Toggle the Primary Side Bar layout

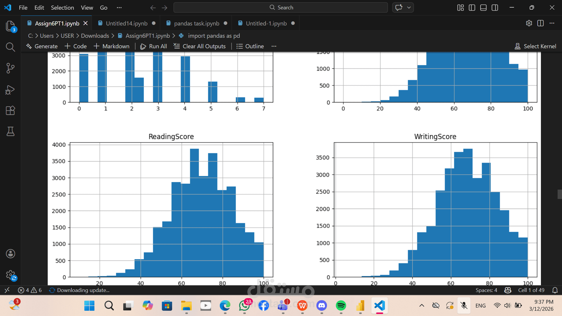click(472, 8)
